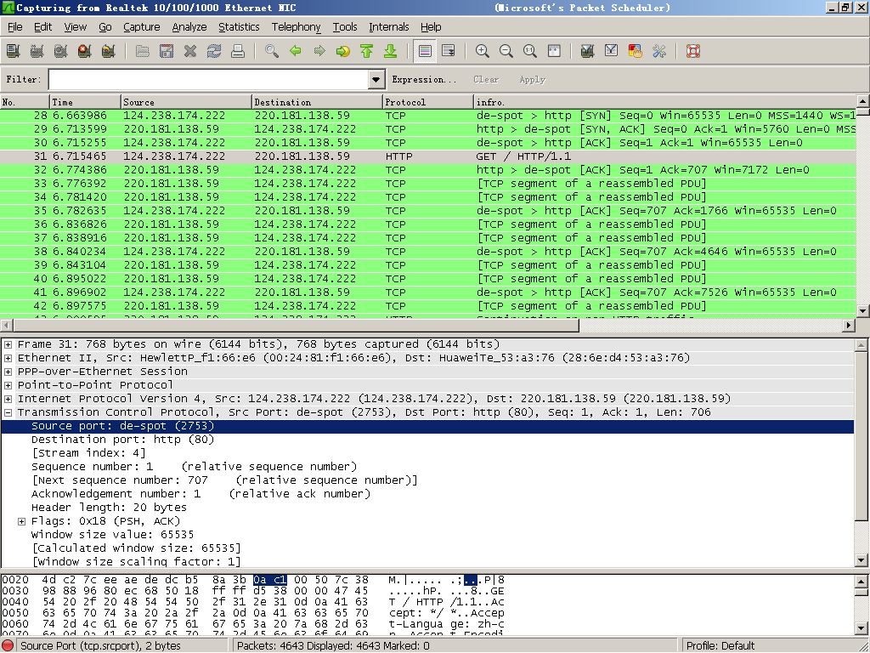Reset zoom to normal size icon
The width and height of the screenshot is (870, 653).
tap(530, 51)
